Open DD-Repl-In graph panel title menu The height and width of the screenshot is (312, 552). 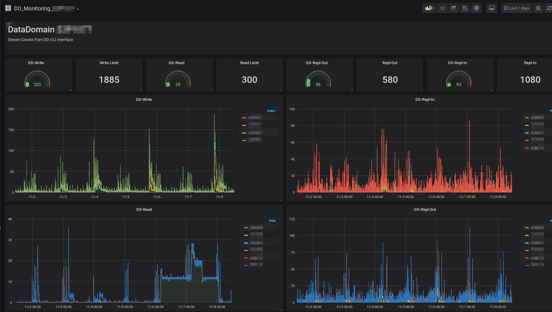coord(425,100)
